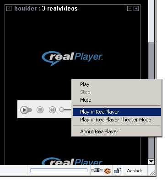Image resolution: width=167 pixels, height=186 pixels.
Task: Click the Stop button in the player controls
Action: 40,110
